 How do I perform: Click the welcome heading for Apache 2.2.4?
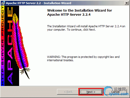79,12
